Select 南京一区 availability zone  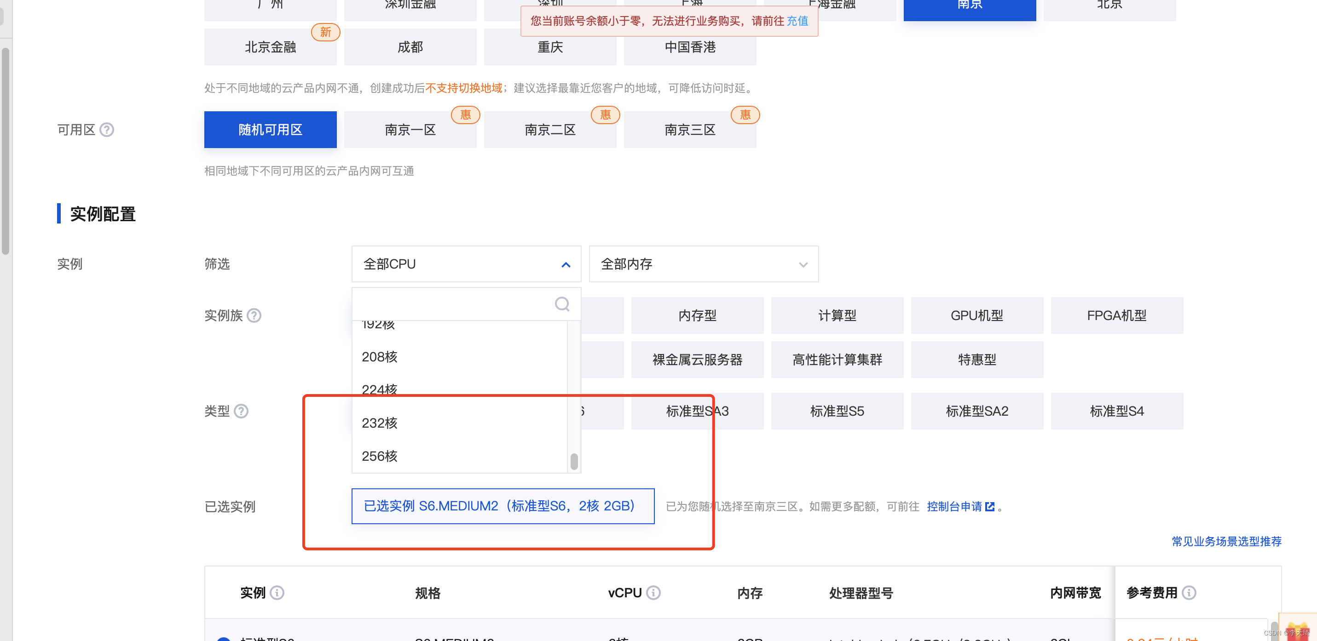click(x=410, y=130)
